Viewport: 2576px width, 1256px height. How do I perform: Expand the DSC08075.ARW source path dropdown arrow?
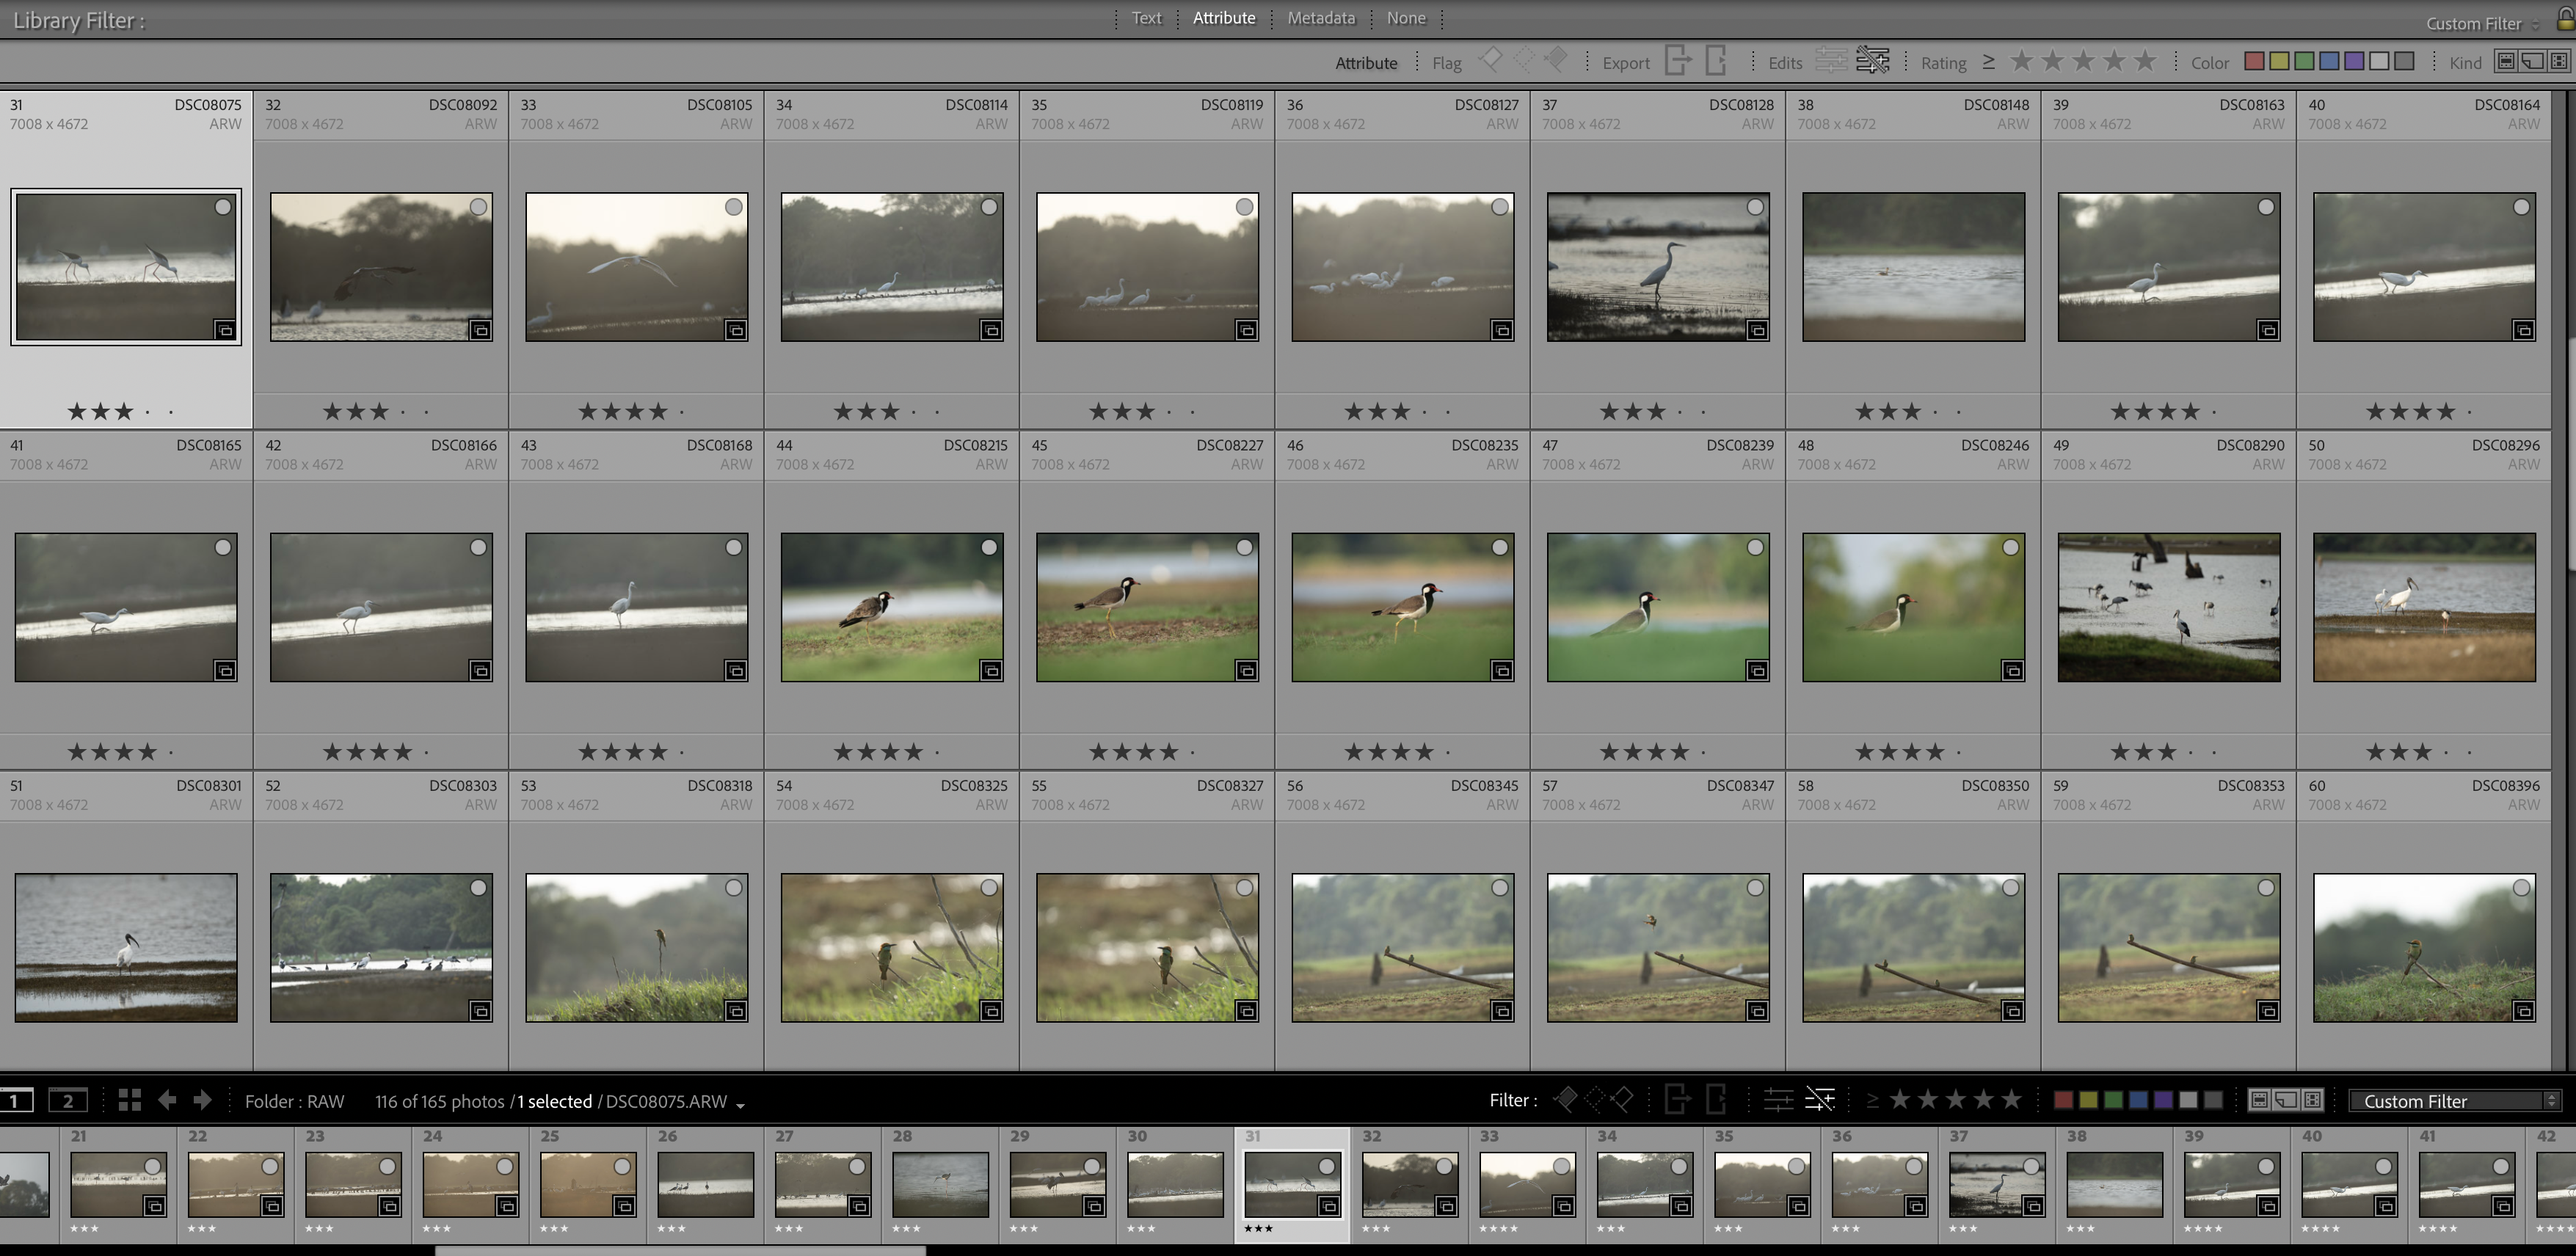tap(740, 1105)
